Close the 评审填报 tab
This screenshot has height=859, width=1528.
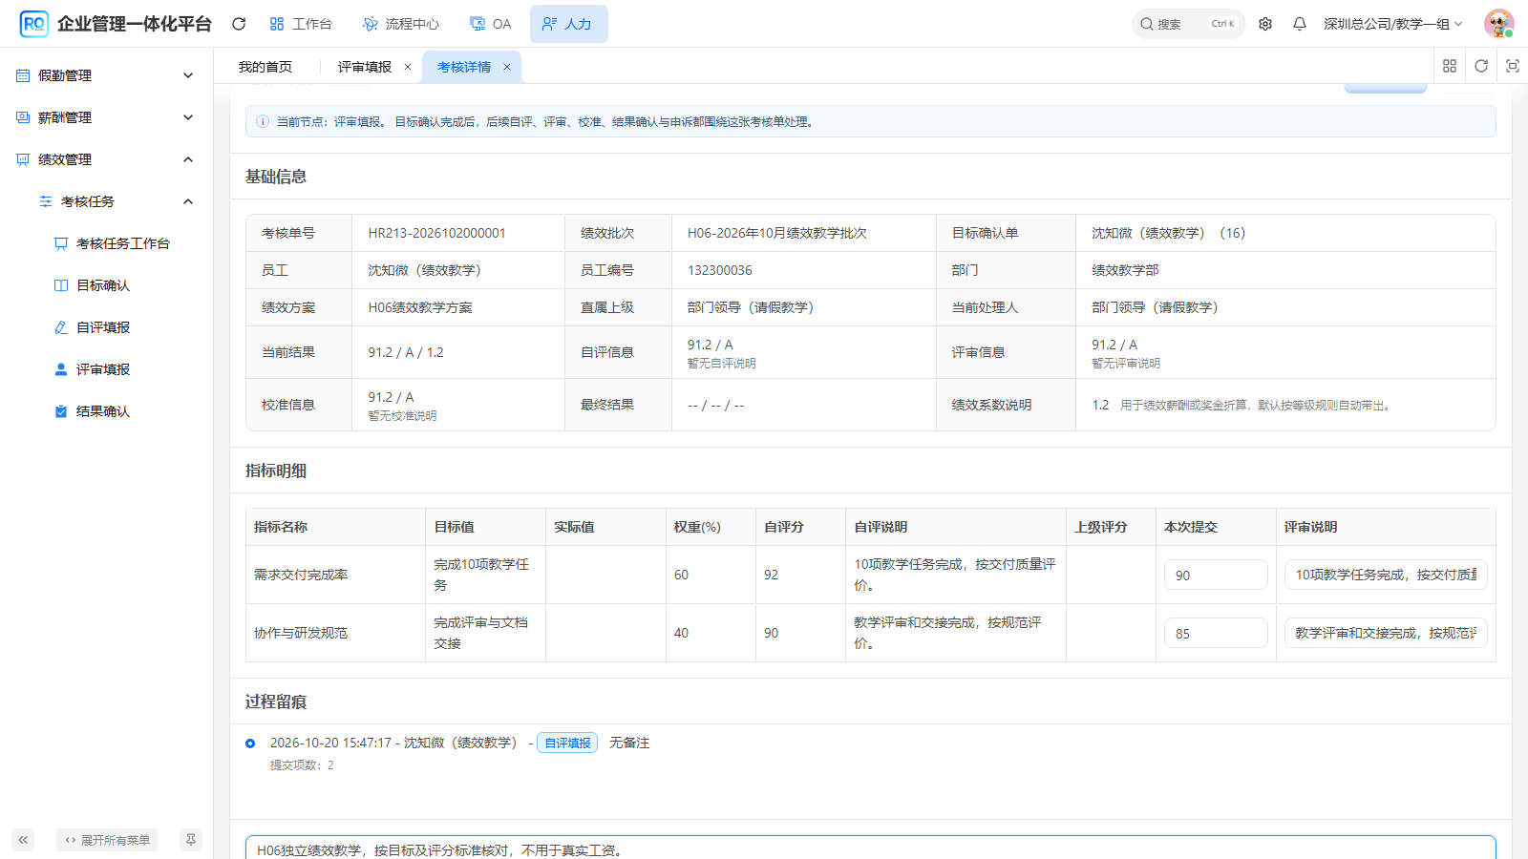pos(408,67)
